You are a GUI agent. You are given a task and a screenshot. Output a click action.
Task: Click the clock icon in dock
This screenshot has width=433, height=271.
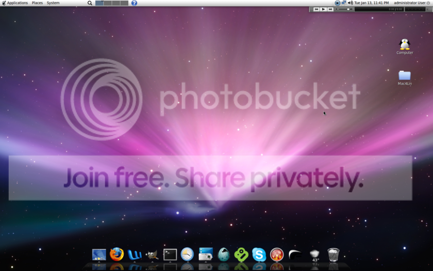187,254
